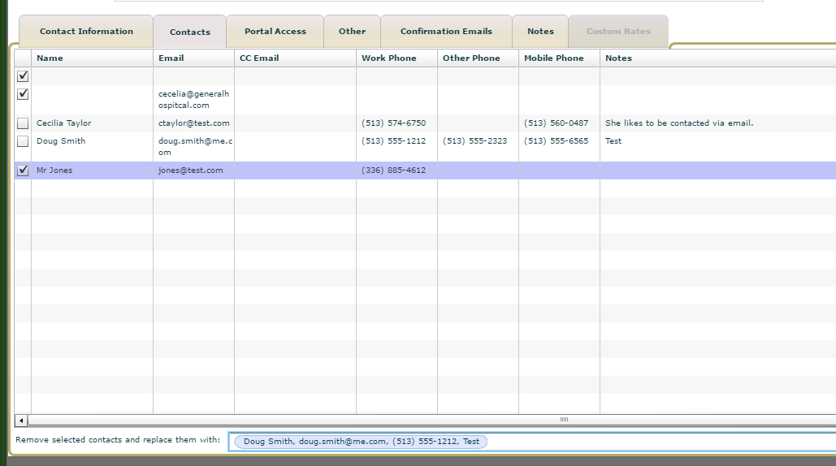Uncheck checkbox for cecelia@generalhospitcal.com row
The image size is (836, 466).
pyautogui.click(x=23, y=94)
